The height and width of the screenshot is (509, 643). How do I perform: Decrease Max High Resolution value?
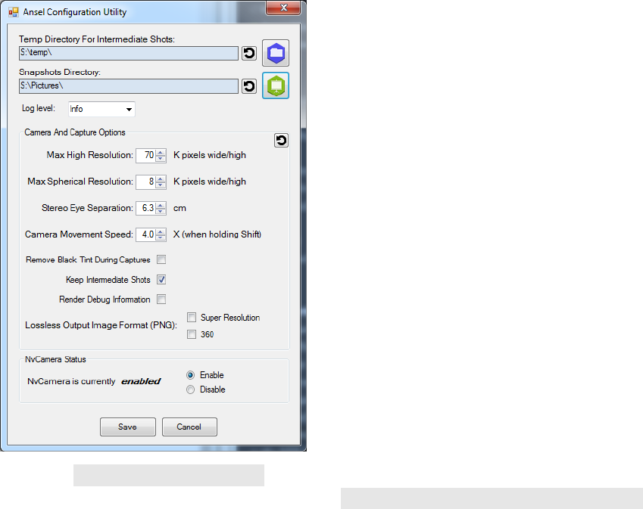pos(161,159)
